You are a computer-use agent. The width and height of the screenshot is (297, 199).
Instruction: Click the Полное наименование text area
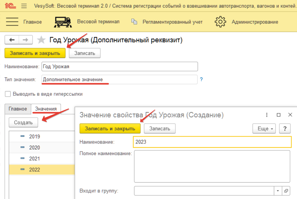pos(212,166)
